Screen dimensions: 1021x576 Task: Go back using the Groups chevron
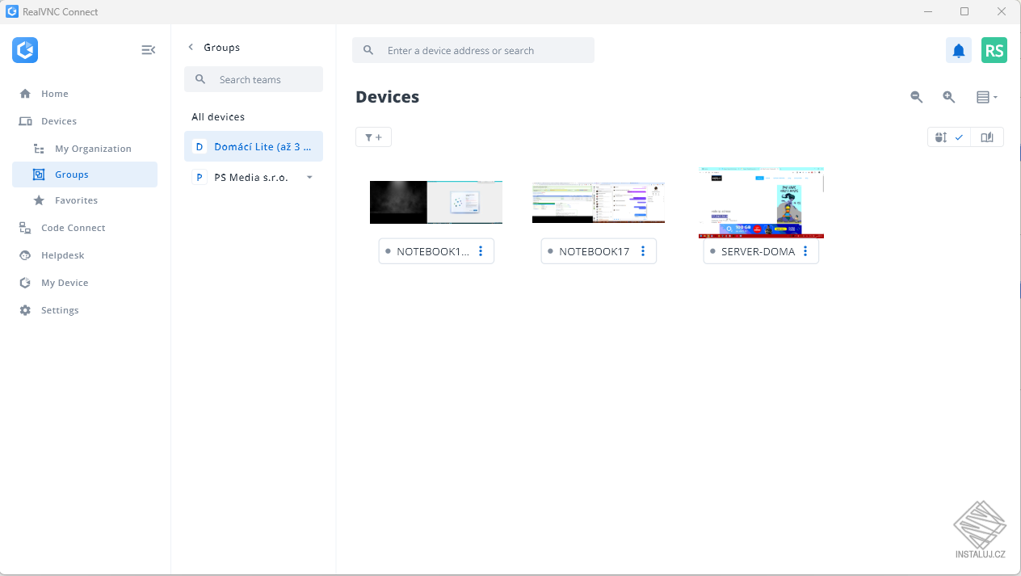[191, 48]
